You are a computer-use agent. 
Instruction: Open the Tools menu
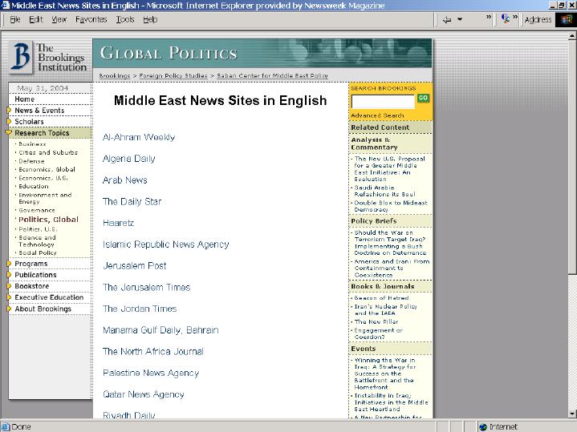[125, 19]
